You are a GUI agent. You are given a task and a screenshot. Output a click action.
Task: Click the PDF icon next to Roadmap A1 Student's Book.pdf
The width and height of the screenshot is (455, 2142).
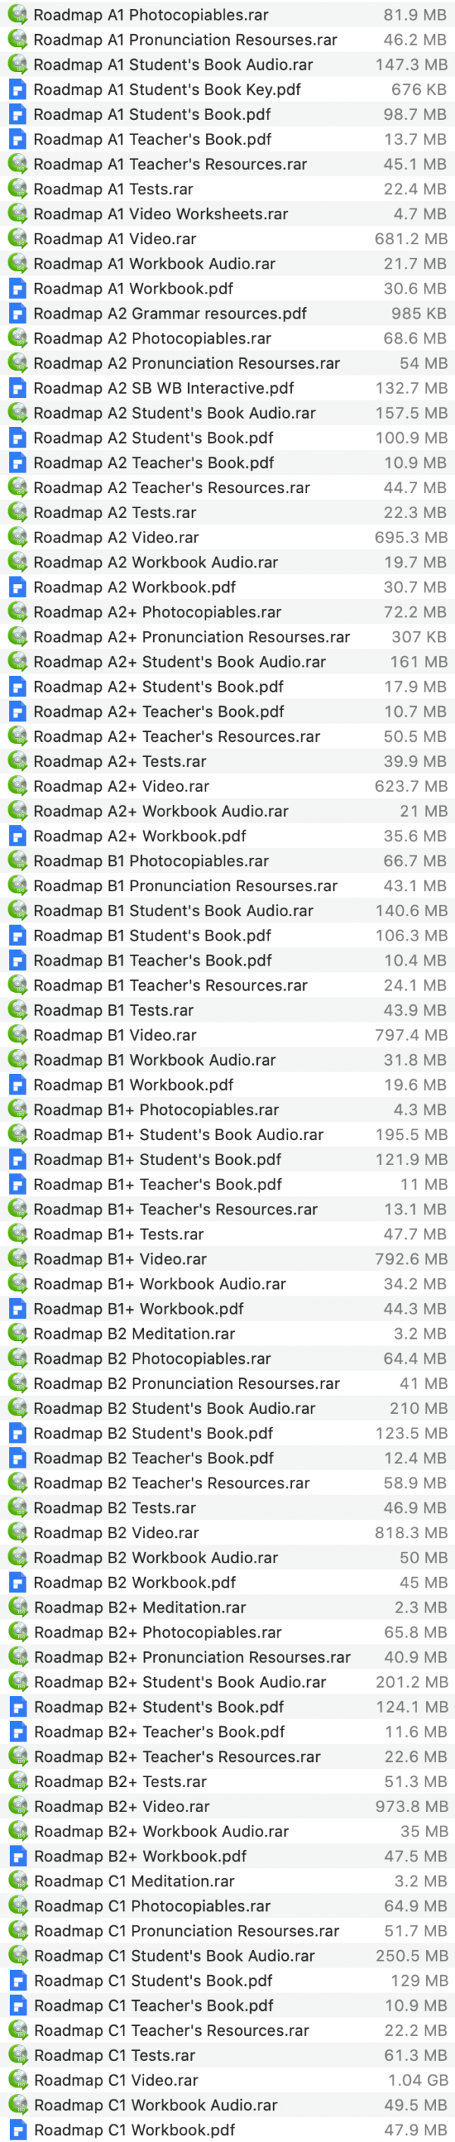(x=17, y=115)
